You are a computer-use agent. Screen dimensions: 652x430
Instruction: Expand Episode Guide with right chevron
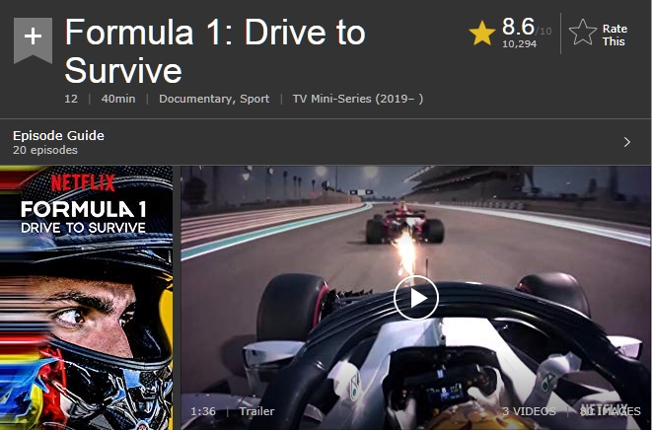click(627, 142)
